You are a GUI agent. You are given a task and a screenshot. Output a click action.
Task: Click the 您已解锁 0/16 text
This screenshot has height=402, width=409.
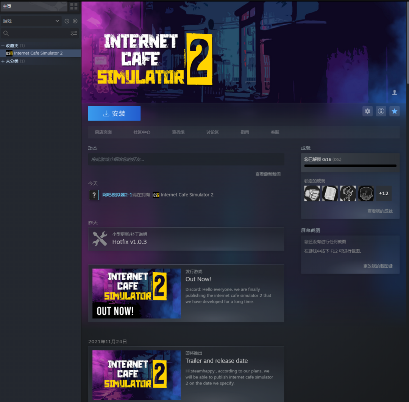click(318, 159)
